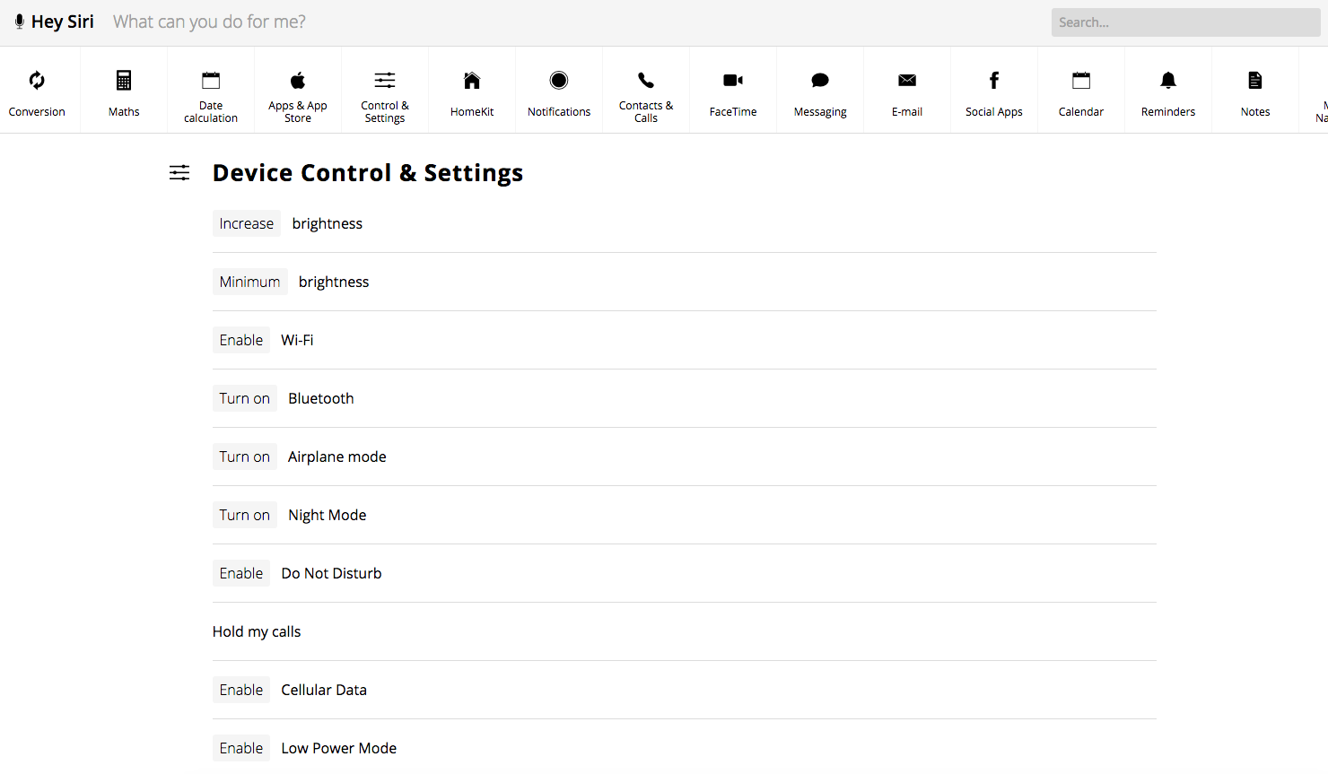Click the Hey Siri logo link
The width and height of the screenshot is (1328, 774).
tap(55, 22)
